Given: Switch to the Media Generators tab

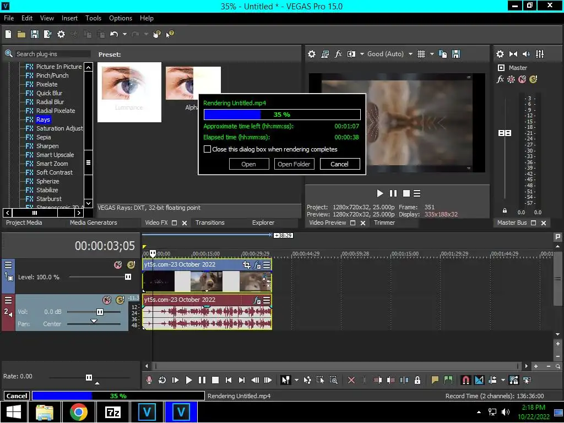Looking at the screenshot, I should 93,223.
